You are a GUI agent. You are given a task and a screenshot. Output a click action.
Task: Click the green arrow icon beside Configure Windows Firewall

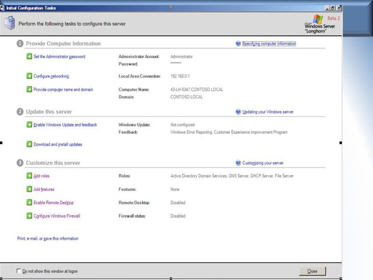tap(29, 216)
